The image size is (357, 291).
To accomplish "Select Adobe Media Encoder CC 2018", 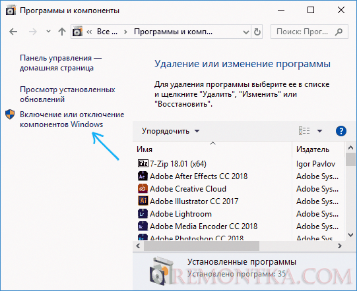I will [203, 226].
